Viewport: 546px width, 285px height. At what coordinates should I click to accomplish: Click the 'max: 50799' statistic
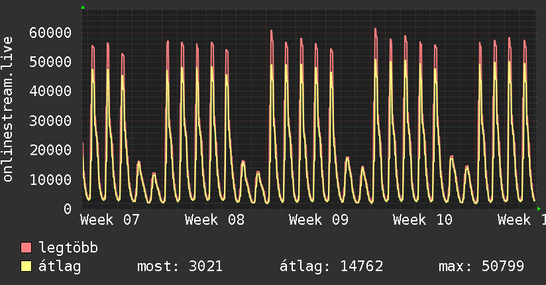tap(481, 266)
